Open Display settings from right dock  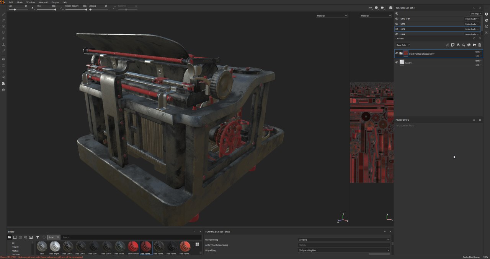tap(487, 14)
